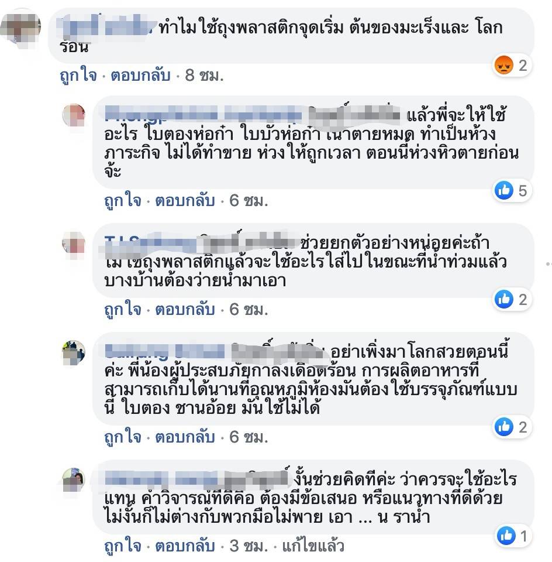Open the 8 ชม. timestamp of top comment

[x=204, y=76]
